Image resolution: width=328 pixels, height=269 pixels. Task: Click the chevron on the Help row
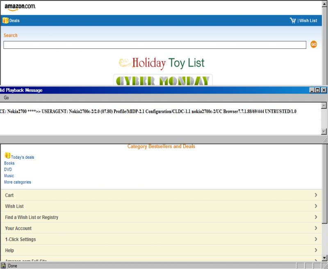point(316,250)
